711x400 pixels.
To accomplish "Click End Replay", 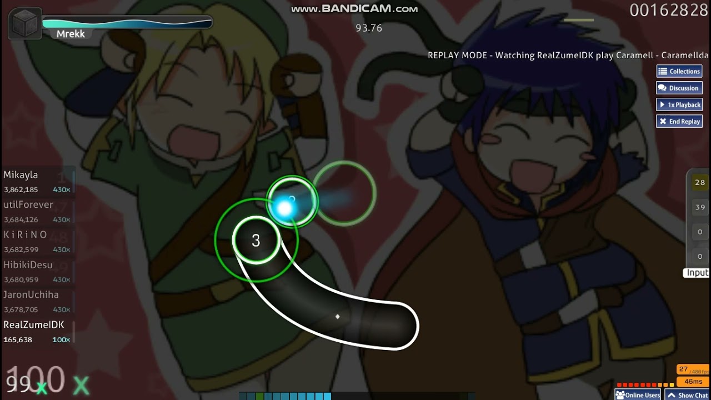I will click(x=679, y=121).
